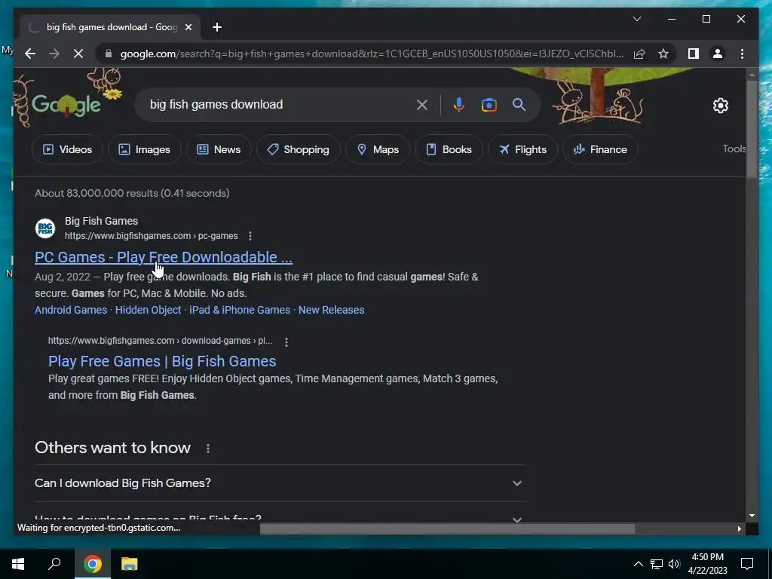The height and width of the screenshot is (579, 772).
Task: Open the Maps results
Action: point(378,149)
